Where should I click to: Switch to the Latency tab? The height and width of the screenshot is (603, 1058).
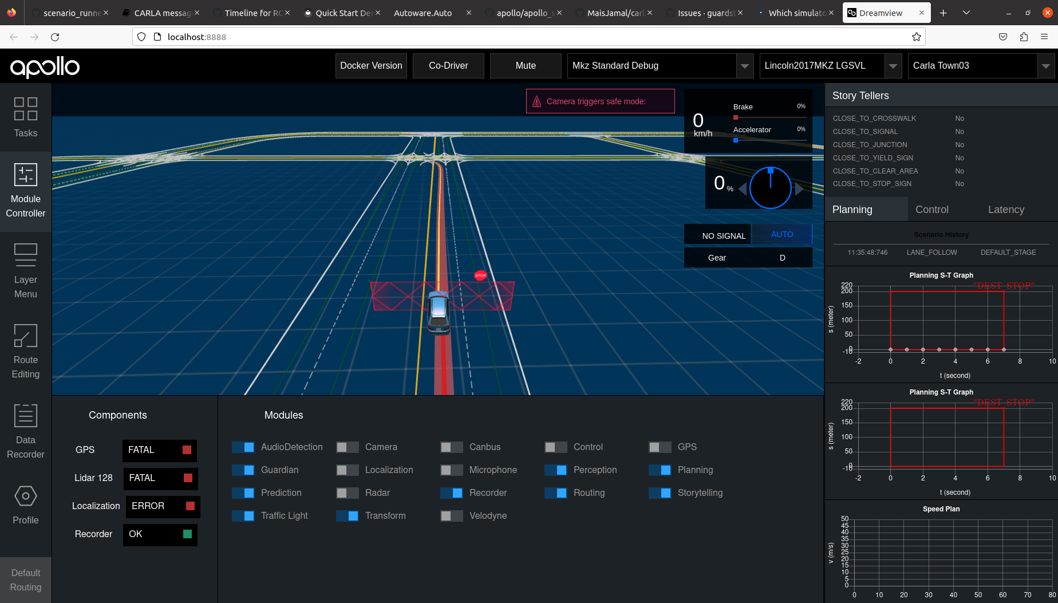tap(1005, 209)
